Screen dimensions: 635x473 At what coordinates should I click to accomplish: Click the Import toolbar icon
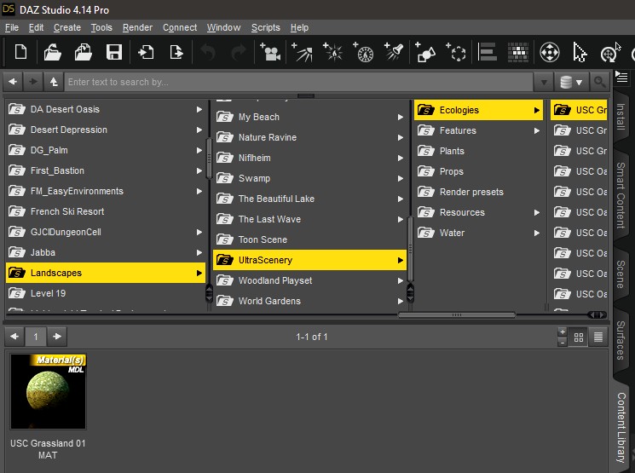(146, 52)
